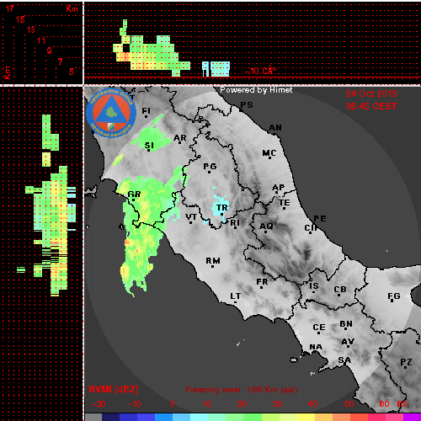Click the VT city label on map

coord(191,217)
